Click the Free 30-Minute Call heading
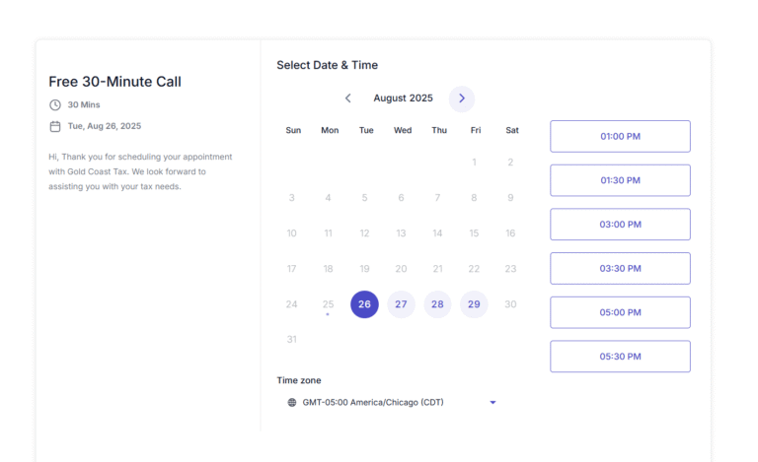 click(114, 82)
